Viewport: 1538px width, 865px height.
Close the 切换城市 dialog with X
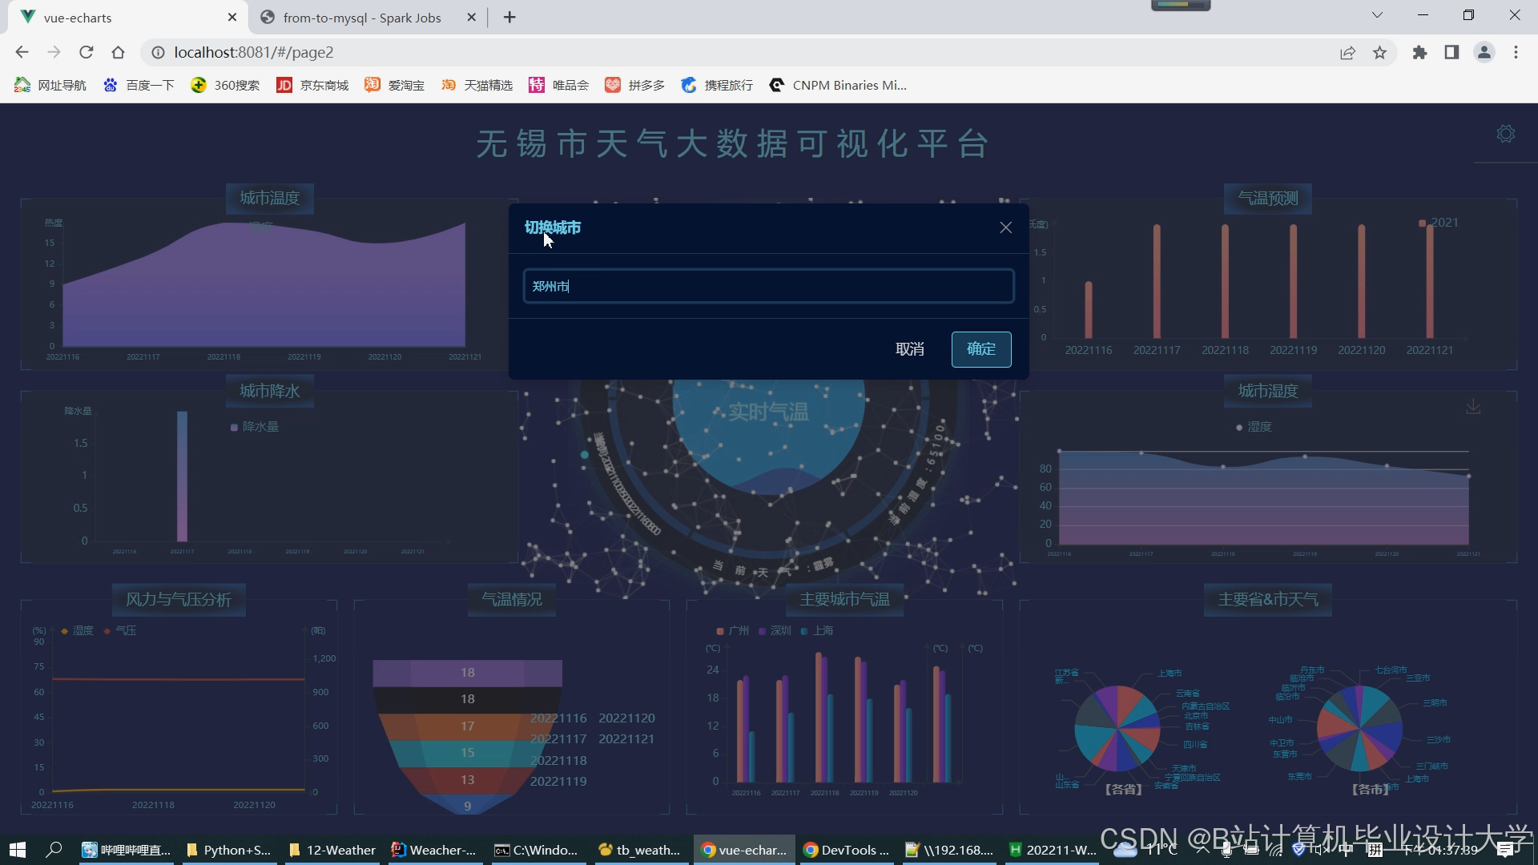click(1005, 227)
